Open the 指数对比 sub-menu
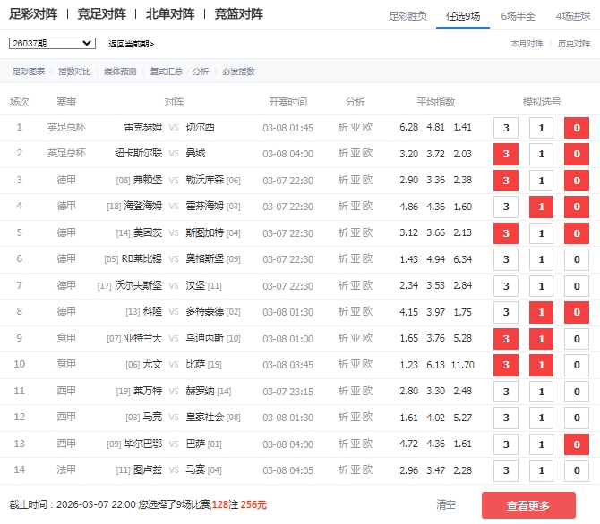 74,72
